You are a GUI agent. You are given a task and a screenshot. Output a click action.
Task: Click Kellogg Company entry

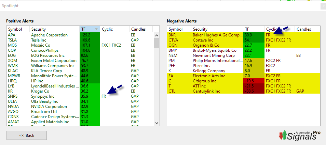[x=209, y=71]
